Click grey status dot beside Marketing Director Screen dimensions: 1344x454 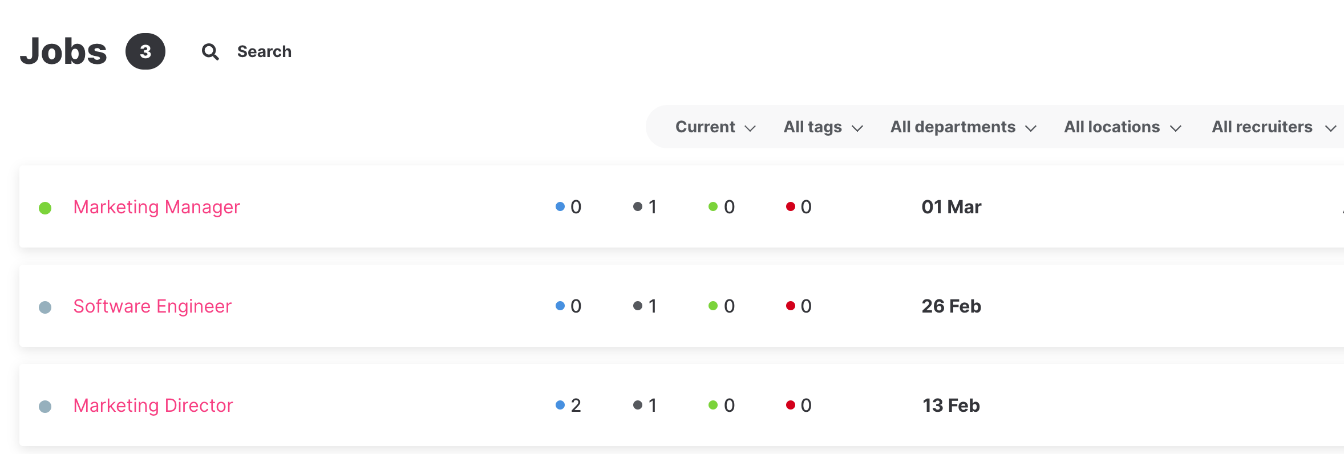point(45,407)
